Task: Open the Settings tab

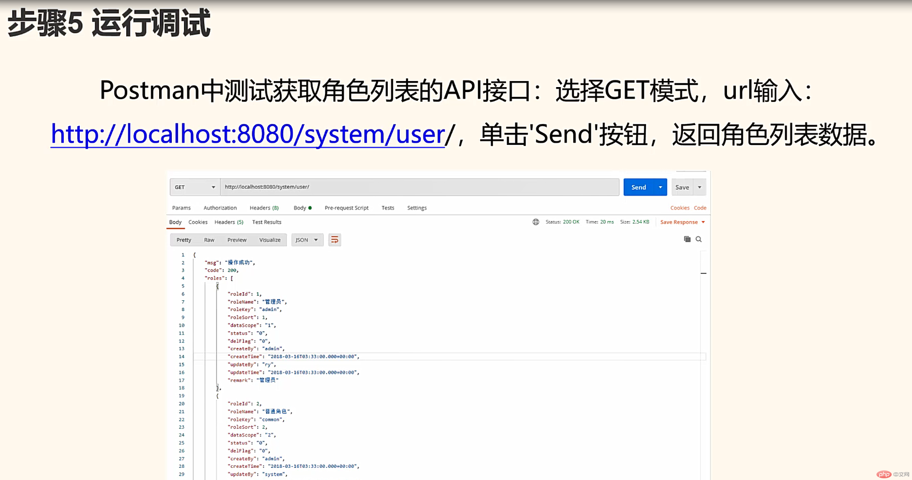Action: (417, 208)
